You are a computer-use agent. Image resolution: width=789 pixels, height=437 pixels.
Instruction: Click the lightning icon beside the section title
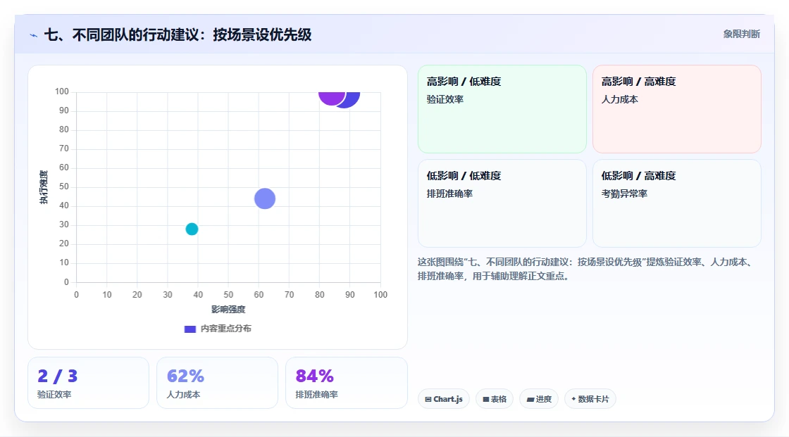pyautogui.click(x=34, y=35)
